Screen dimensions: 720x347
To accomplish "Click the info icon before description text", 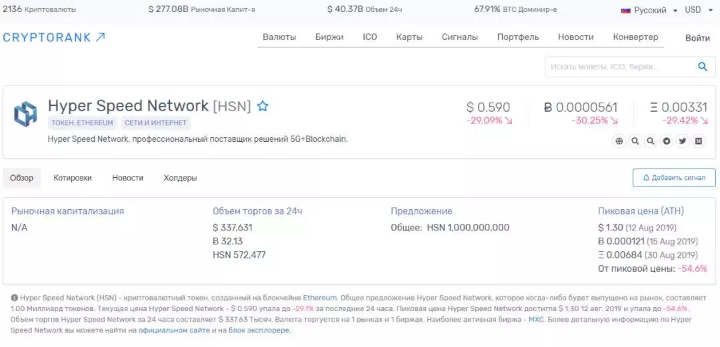I will coord(14,298).
